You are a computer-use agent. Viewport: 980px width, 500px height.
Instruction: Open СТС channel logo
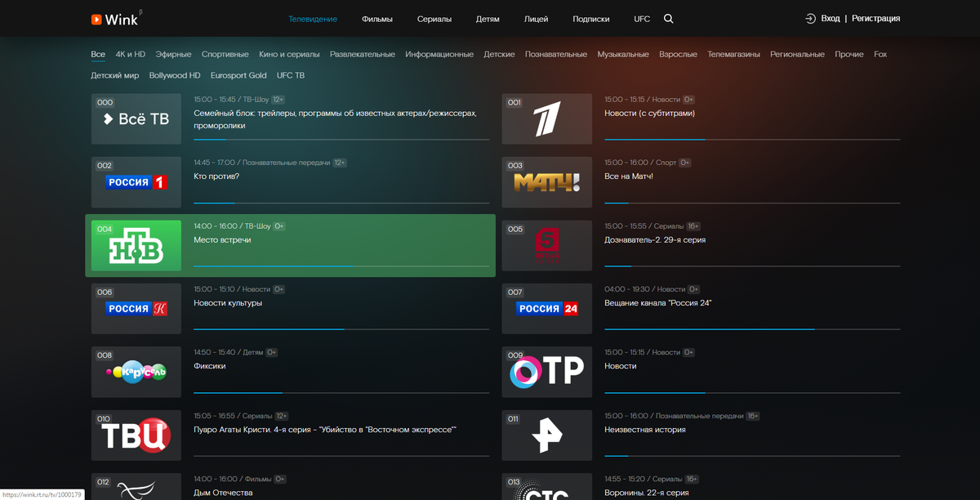[x=546, y=487]
